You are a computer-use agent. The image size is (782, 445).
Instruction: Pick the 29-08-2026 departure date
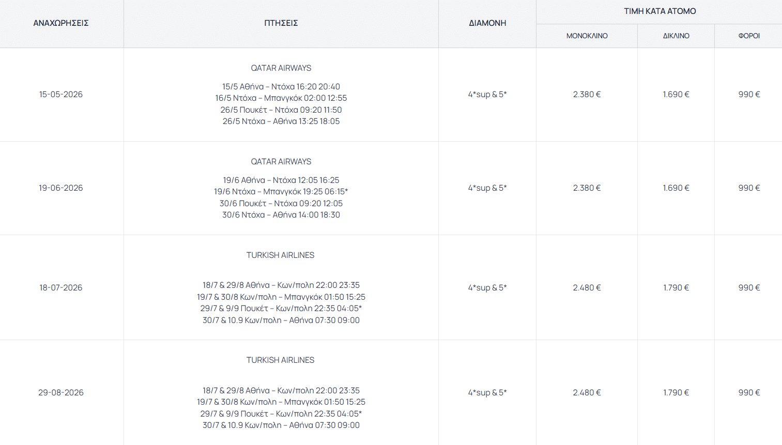(x=61, y=393)
